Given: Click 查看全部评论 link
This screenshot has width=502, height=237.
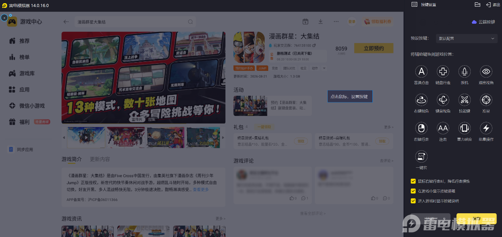Looking at the screenshot, I should [x=313, y=213].
